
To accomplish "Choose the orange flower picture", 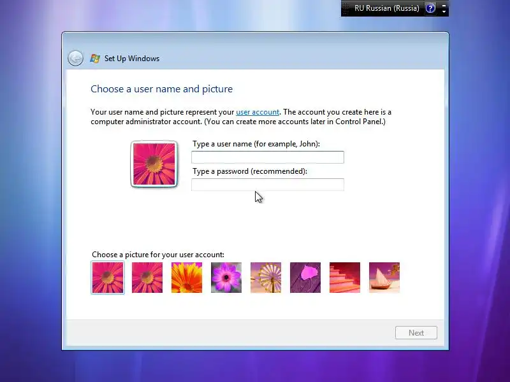I will pyautogui.click(x=187, y=278).
